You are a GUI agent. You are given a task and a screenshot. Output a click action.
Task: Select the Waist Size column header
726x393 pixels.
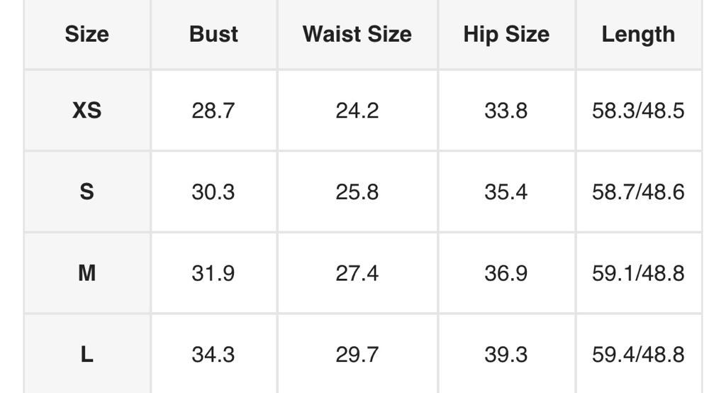point(357,34)
